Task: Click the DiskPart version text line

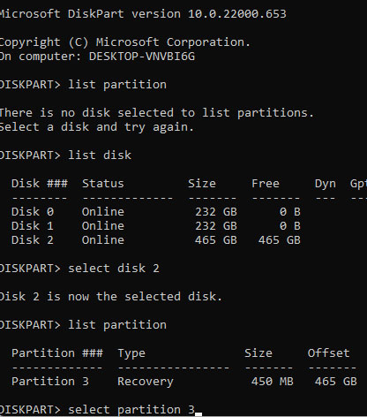Action: [143, 14]
